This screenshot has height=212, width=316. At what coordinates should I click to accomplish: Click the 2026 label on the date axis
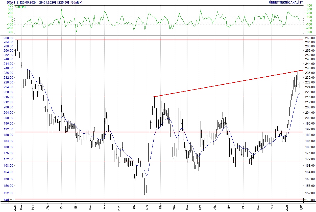(287, 207)
